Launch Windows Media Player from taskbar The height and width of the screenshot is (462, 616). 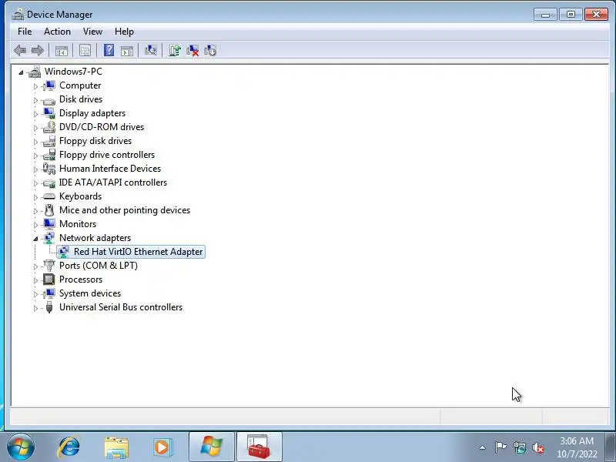(x=162, y=447)
